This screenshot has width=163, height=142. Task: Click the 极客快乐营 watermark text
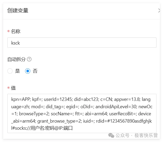click(146, 135)
